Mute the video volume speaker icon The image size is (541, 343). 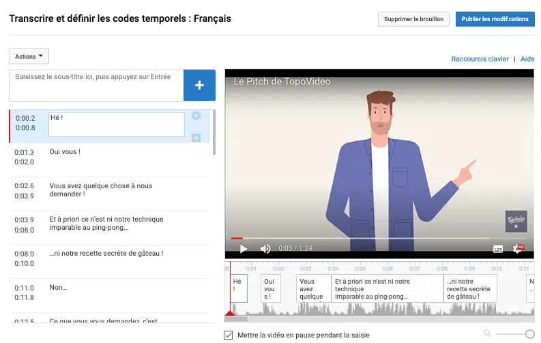click(265, 248)
